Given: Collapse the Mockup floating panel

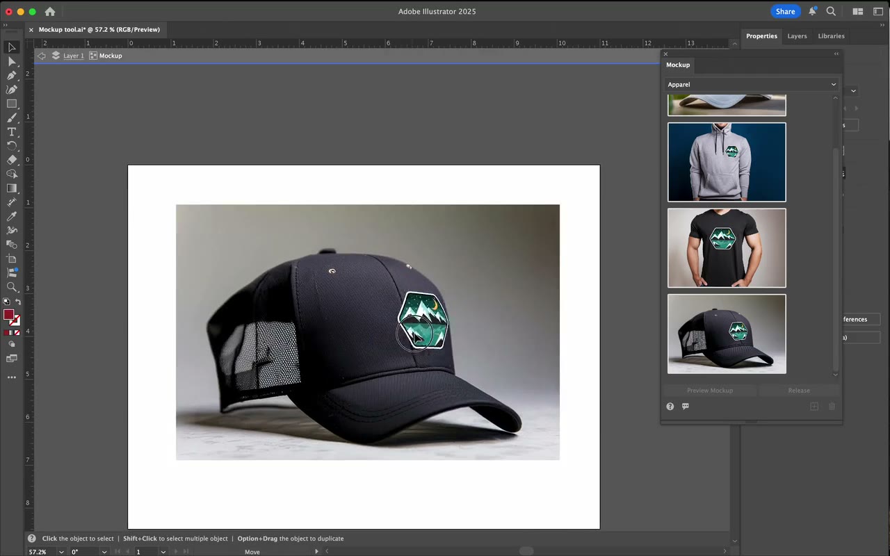Looking at the screenshot, I should tap(836, 54).
